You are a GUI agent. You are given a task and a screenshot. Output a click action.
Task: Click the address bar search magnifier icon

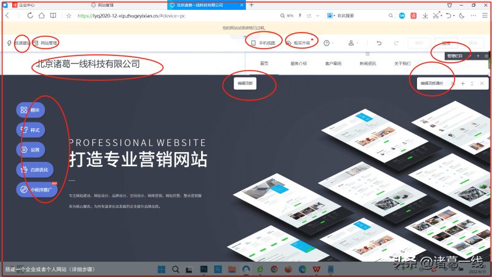coord(391,15)
